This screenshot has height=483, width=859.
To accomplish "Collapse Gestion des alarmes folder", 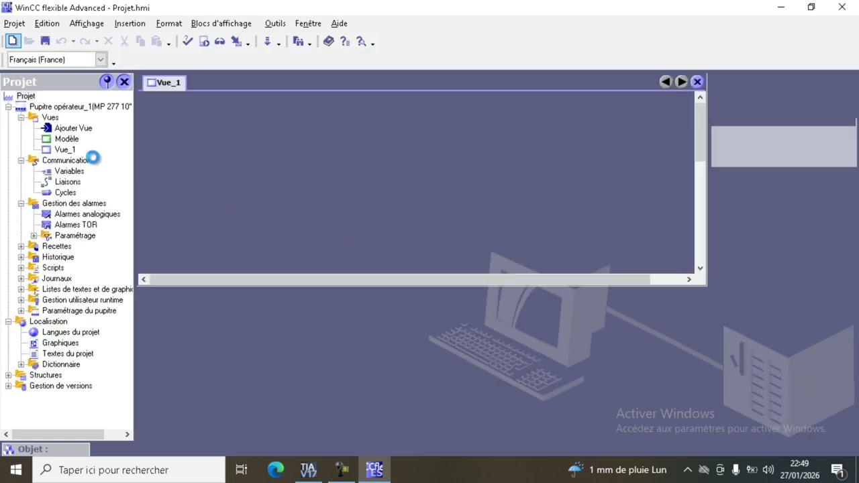I will pyautogui.click(x=21, y=203).
